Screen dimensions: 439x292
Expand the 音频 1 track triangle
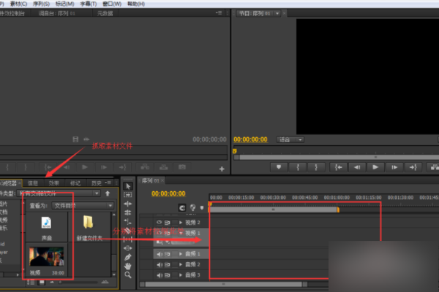(x=181, y=254)
